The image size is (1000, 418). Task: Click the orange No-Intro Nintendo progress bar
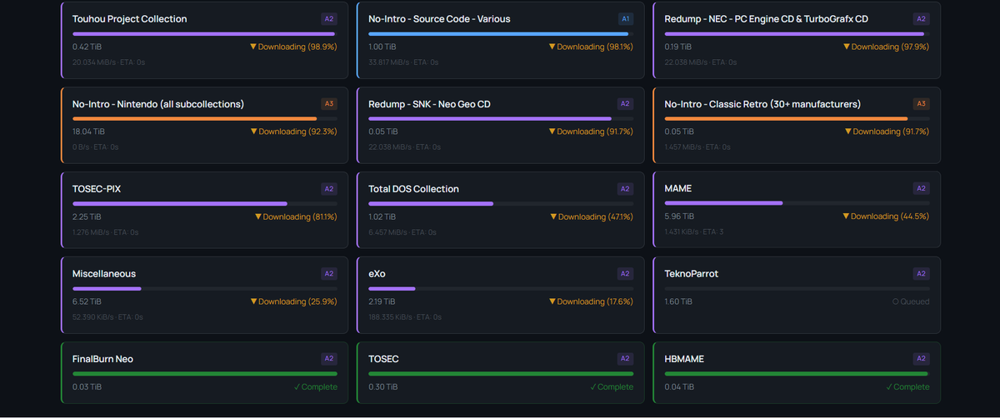pyautogui.click(x=205, y=119)
